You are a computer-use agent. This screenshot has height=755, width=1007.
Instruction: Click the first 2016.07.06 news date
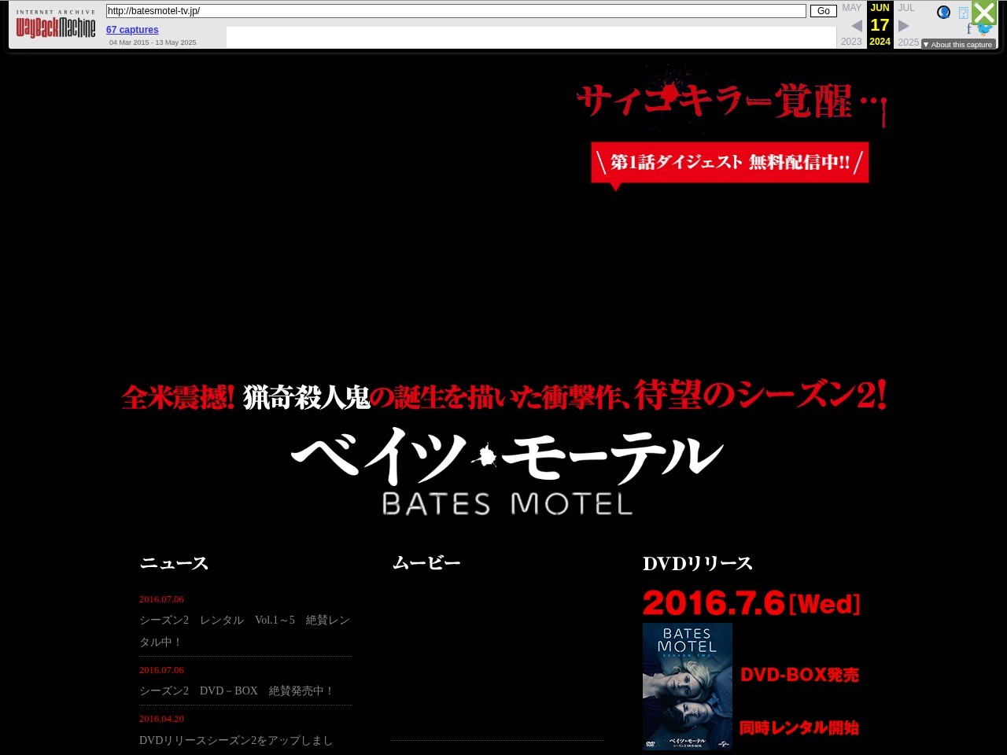click(161, 599)
